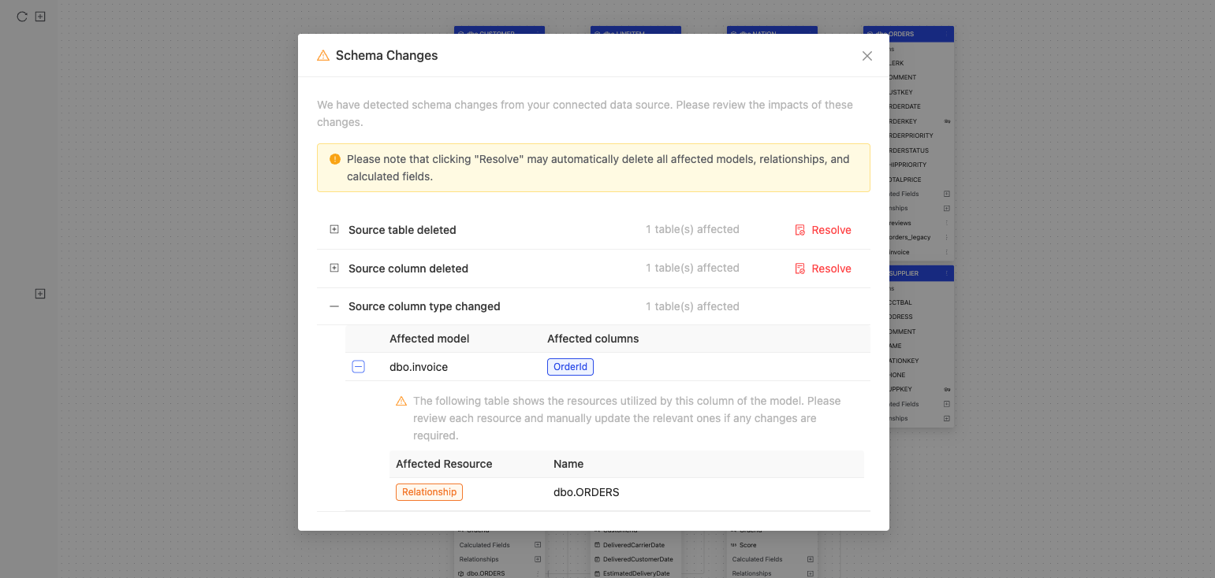Select the dbo.invoice model name
Screen dimensions: 1215x578
[x=419, y=367]
